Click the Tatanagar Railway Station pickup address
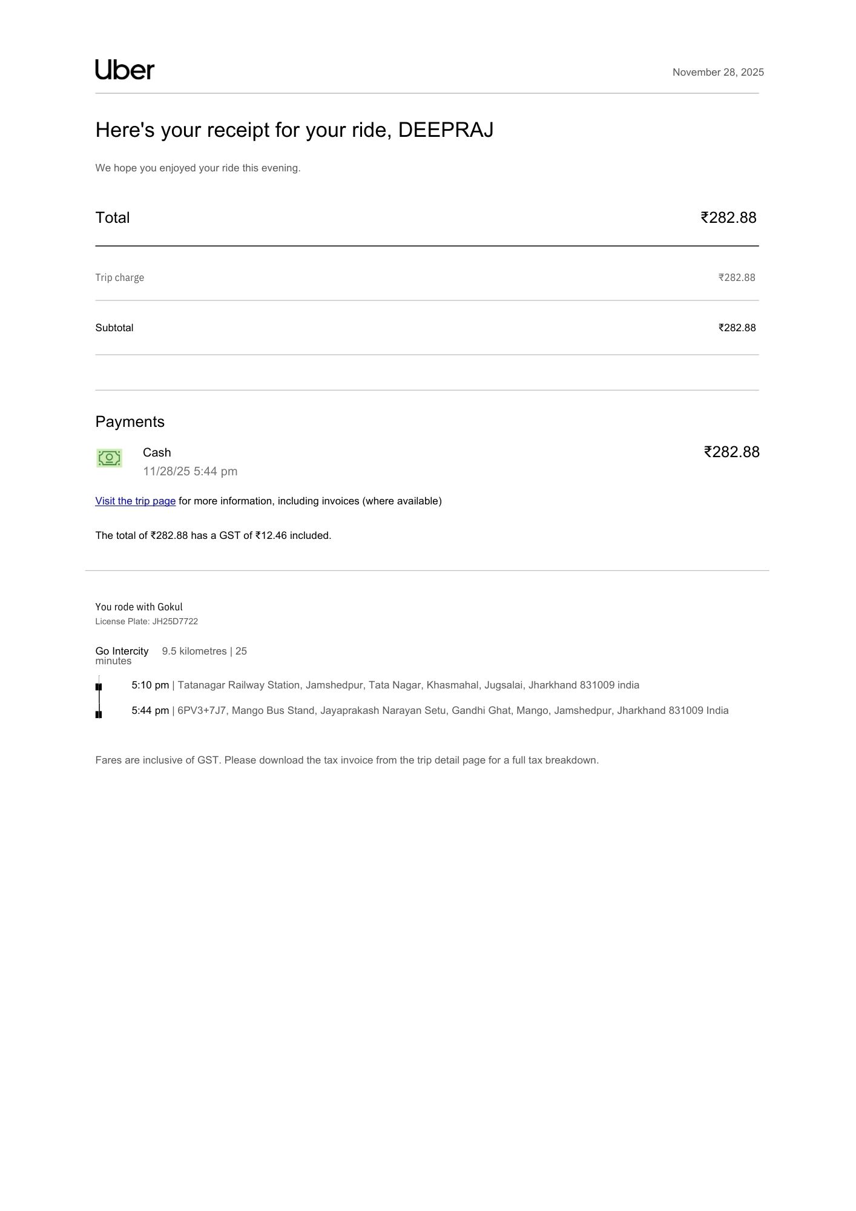The width and height of the screenshot is (856, 1211). pyautogui.click(x=408, y=685)
